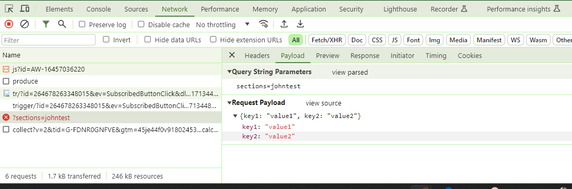This screenshot has width=572, height=189.
Task: Toggle the device toolbar icon
Action: [25, 8]
